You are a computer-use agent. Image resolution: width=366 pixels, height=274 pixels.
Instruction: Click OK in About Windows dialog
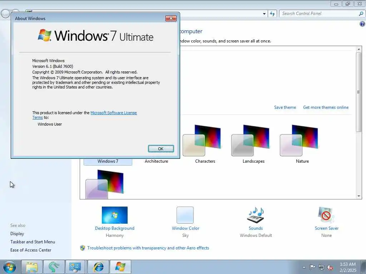[161, 149]
